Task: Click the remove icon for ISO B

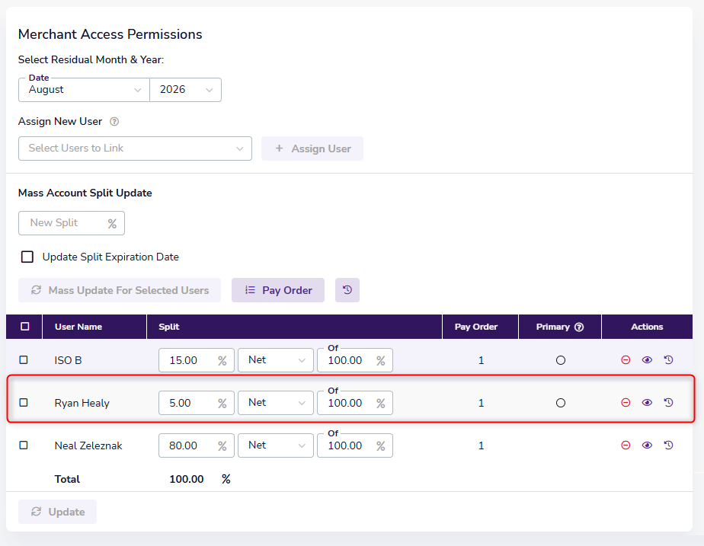Action: (x=626, y=360)
